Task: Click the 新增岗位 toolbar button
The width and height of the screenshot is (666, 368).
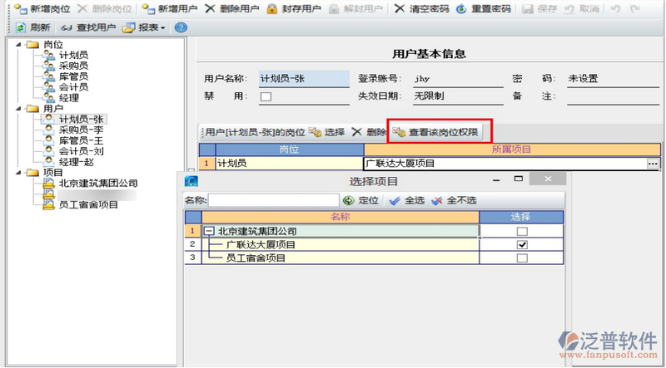Action: pyautogui.click(x=42, y=8)
